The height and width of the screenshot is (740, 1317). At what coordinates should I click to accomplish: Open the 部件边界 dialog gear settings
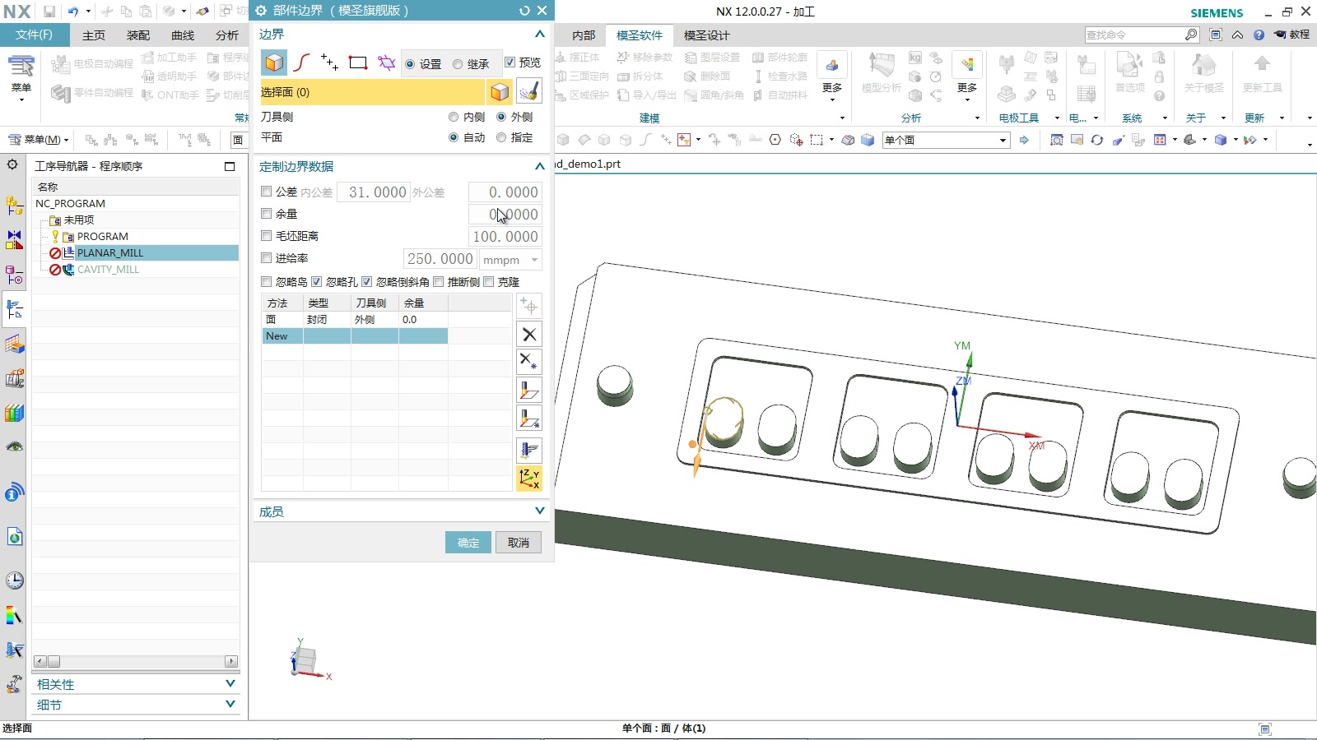coord(261,11)
